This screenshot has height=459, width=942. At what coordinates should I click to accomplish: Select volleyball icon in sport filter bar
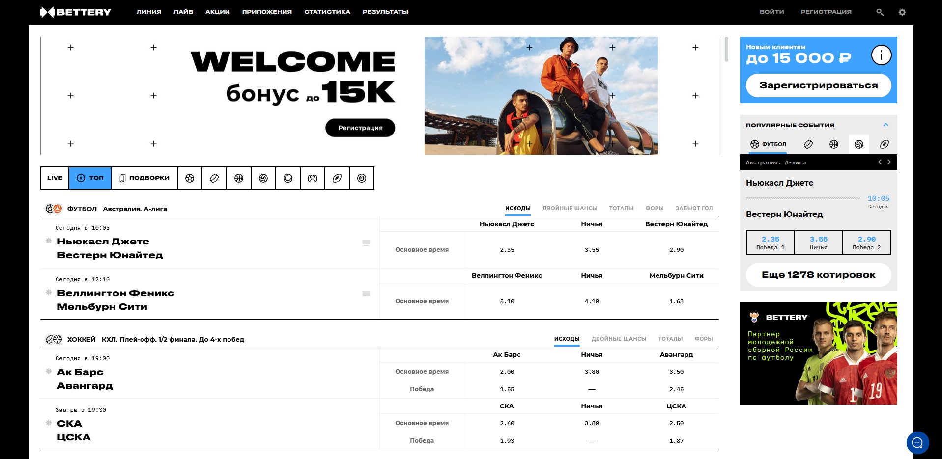(263, 178)
